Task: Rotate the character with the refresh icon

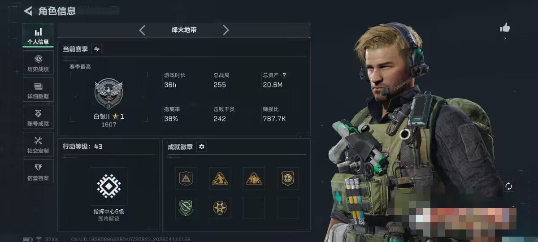Action: pyautogui.click(x=508, y=186)
